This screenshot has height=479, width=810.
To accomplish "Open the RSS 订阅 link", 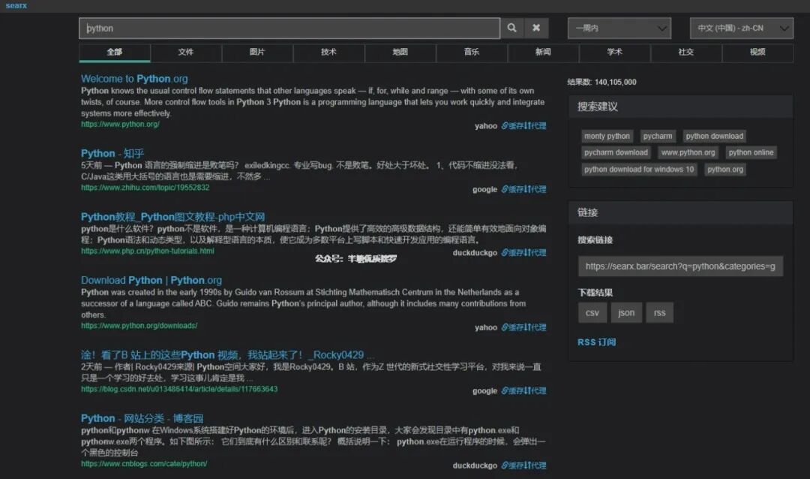I will [596, 342].
